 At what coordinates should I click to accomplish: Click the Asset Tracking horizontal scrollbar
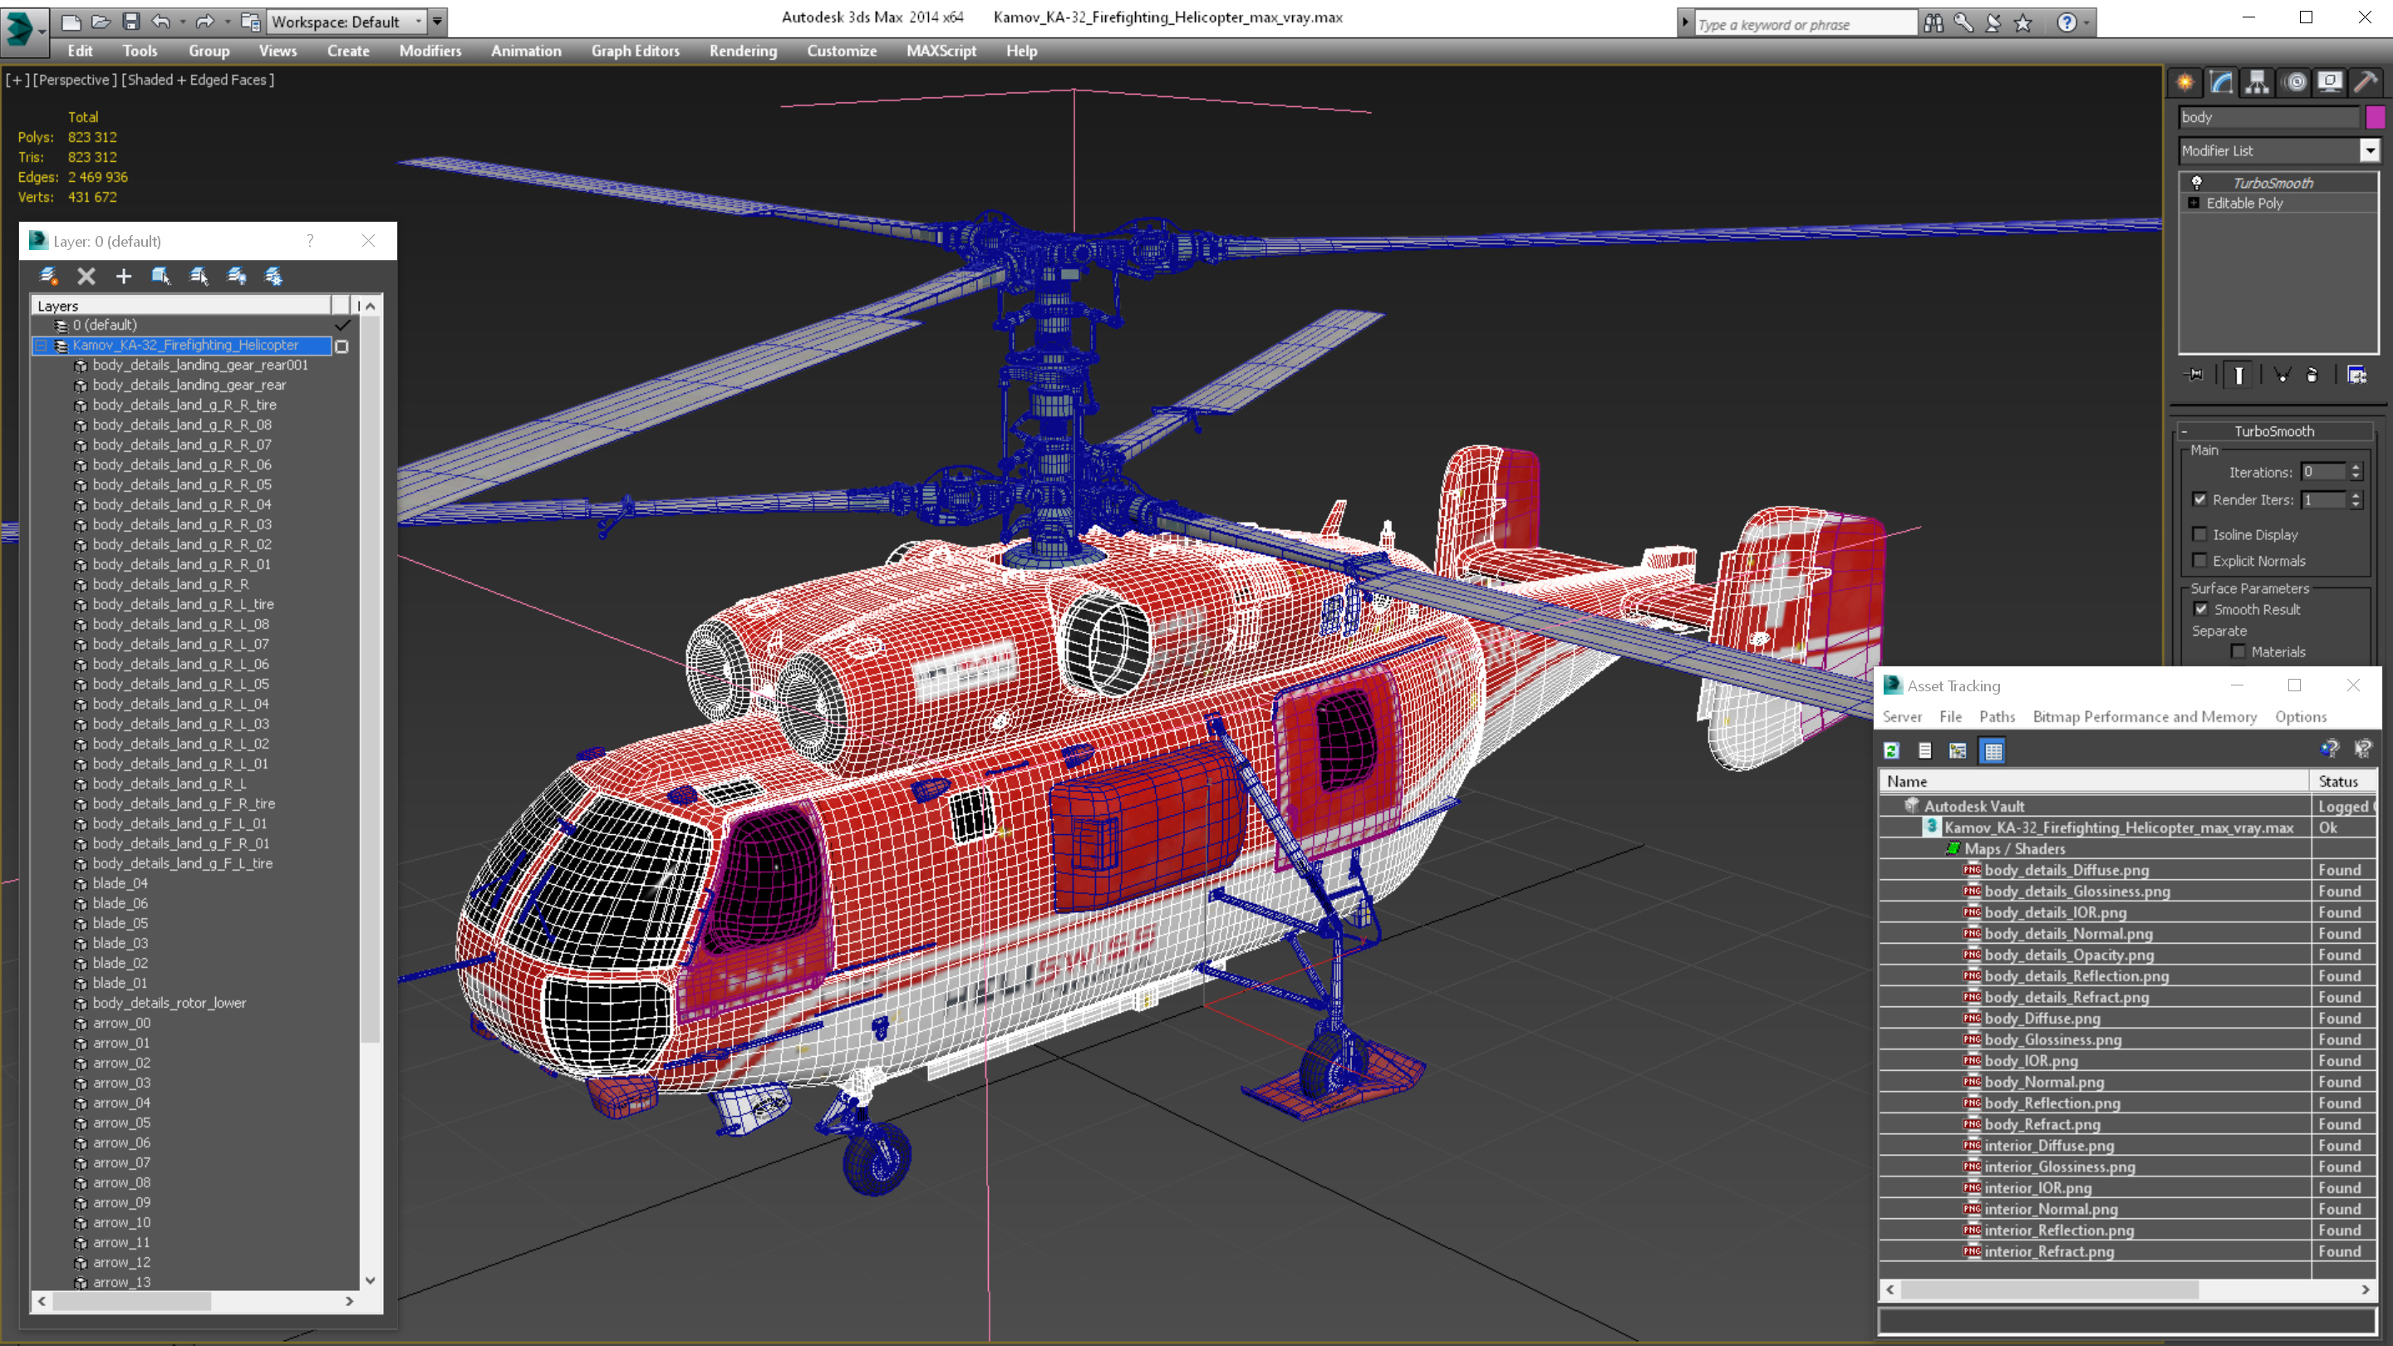(2127, 1290)
